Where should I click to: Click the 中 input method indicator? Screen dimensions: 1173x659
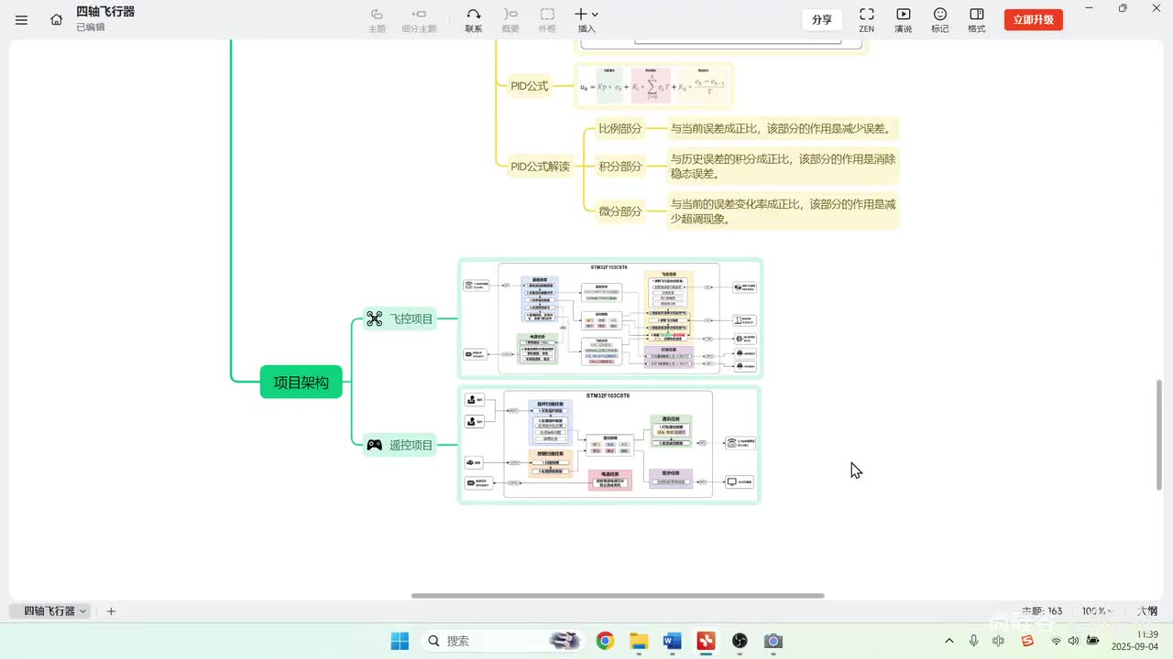[998, 641]
